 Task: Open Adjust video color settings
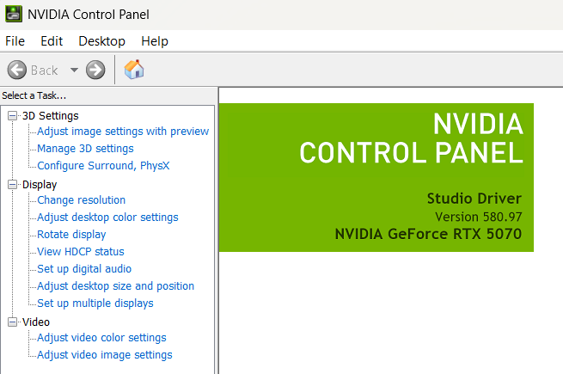click(101, 338)
